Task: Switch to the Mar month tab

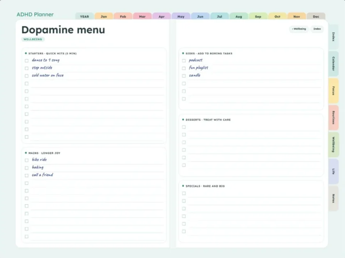Action: 142,17
